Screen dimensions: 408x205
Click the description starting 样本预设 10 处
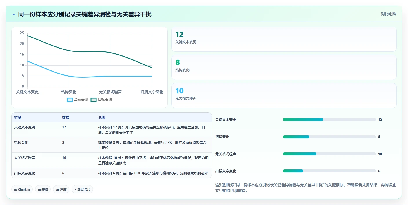[153, 160]
